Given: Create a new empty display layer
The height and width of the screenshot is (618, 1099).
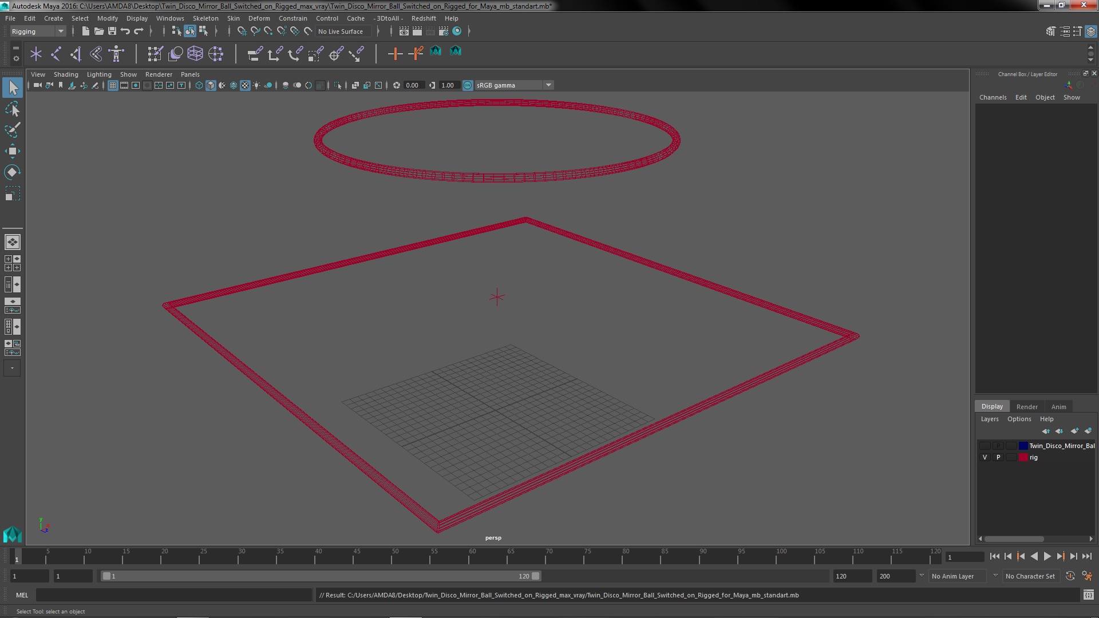Looking at the screenshot, I should [x=1074, y=431].
